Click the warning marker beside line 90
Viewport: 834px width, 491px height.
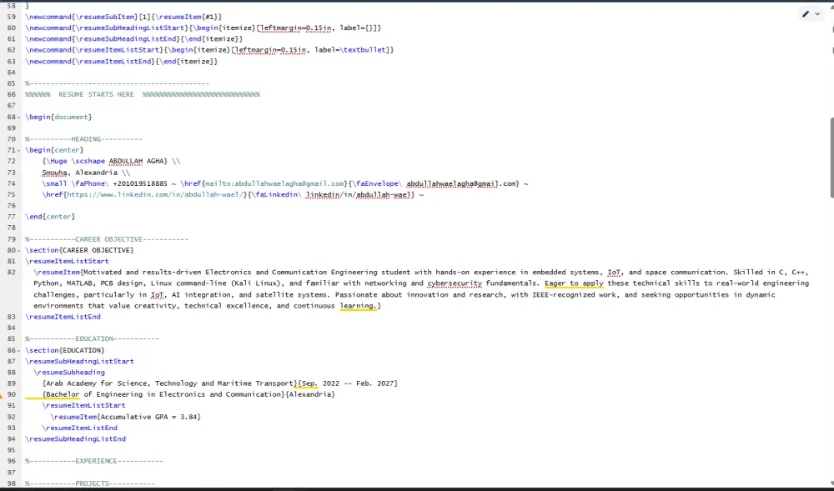pos(2,395)
